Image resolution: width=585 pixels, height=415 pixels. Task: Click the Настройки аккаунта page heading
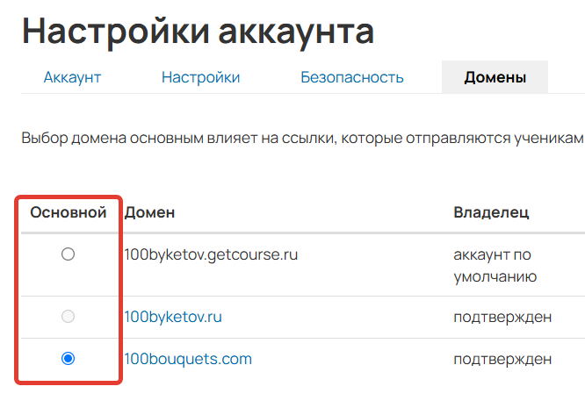pos(199,32)
